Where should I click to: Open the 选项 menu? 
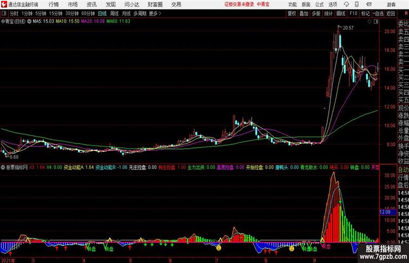tap(333, 4)
